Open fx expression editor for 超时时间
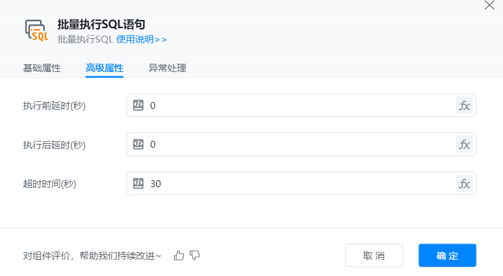 [464, 183]
